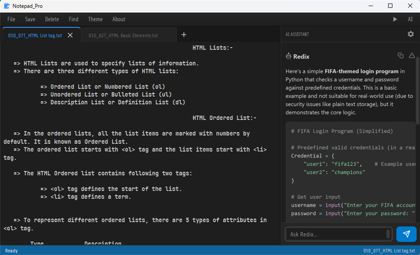Image resolution: width=420 pixels, height=255 pixels.
Task: Click the '<li> tag defines a term.' line
Action: (86, 197)
